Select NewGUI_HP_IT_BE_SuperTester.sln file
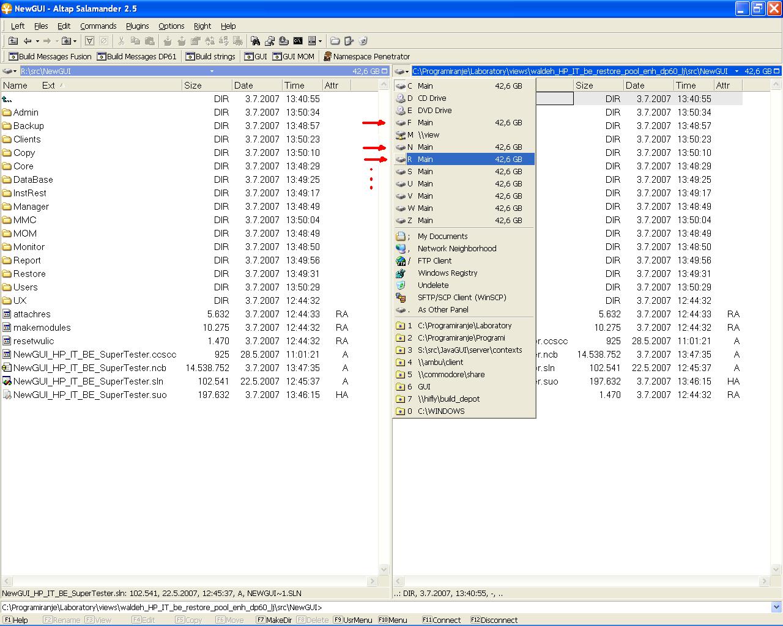The width and height of the screenshot is (783, 626). 81,381
